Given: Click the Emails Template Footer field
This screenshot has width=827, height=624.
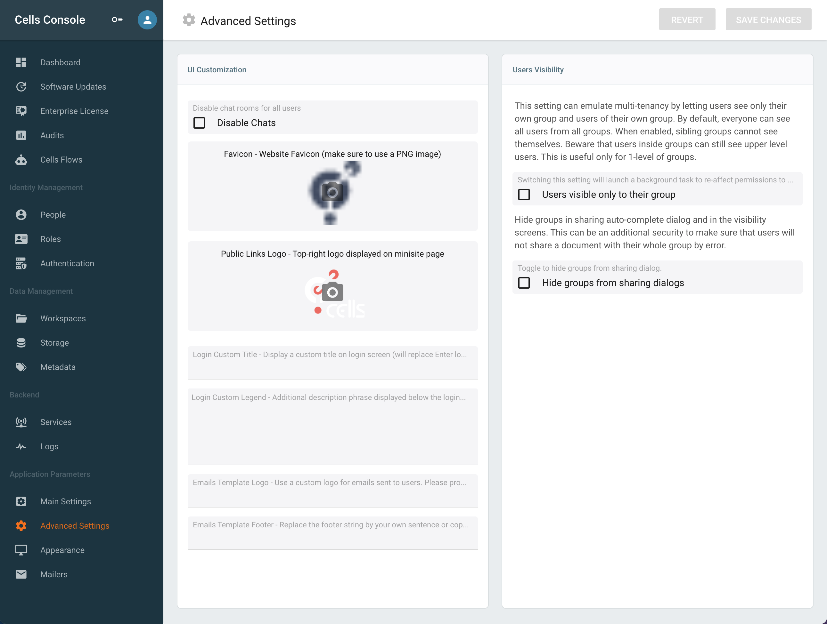Looking at the screenshot, I should click(x=332, y=533).
